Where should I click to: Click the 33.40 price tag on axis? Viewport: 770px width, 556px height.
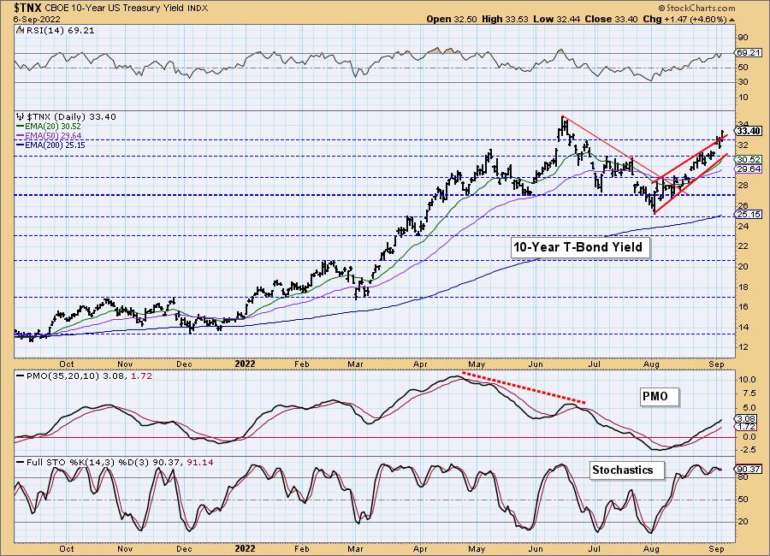[749, 131]
